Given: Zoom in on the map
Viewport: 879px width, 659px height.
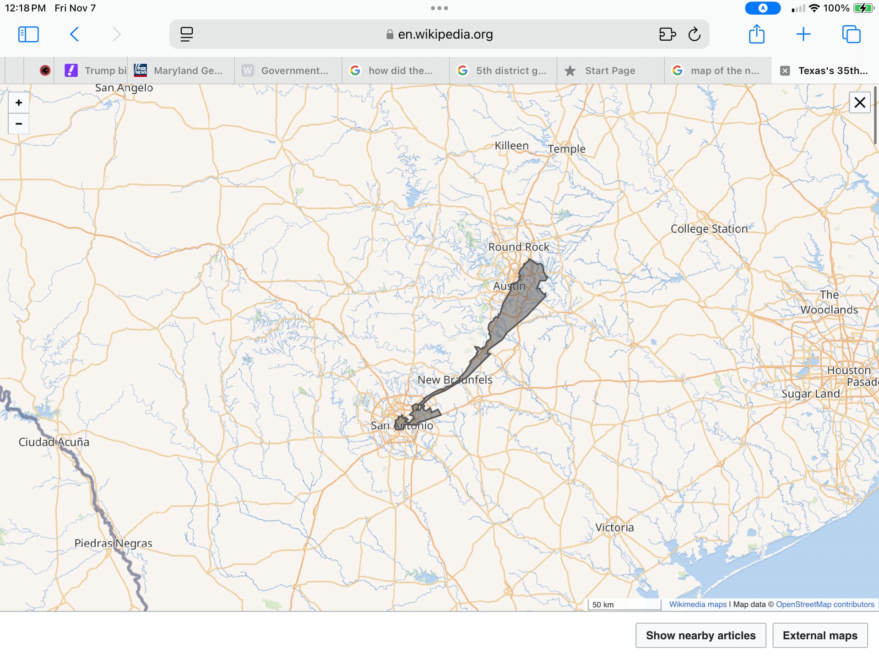Looking at the screenshot, I should (19, 103).
